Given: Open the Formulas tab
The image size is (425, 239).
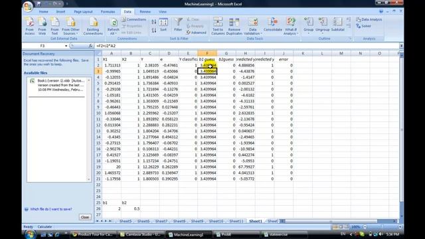Looking at the screenshot, I should click(108, 12).
